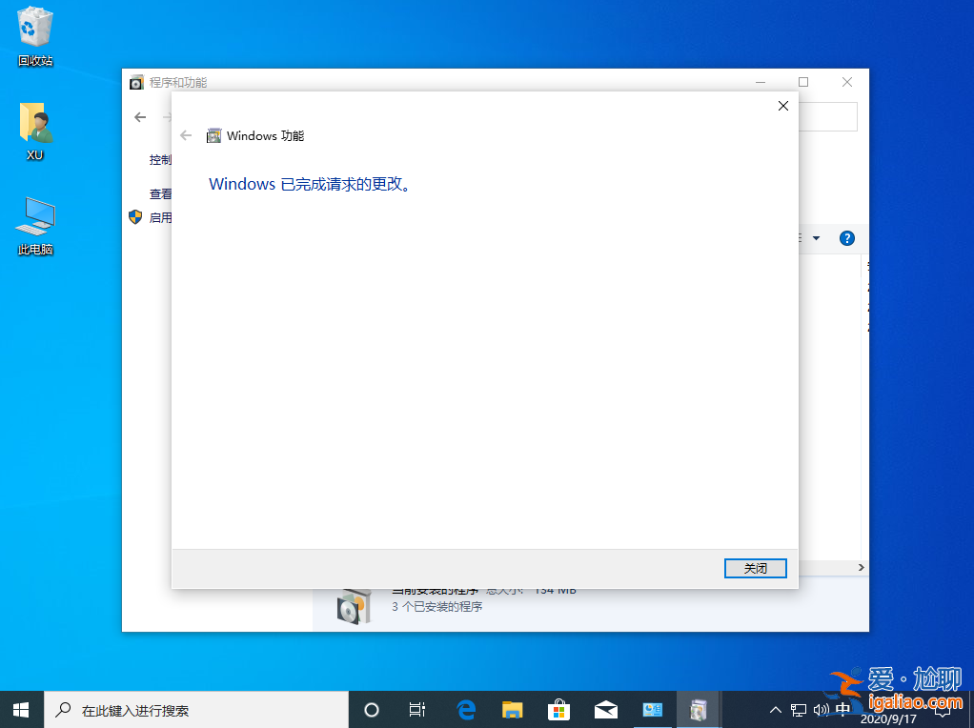Click the Task View icon on the taskbar
This screenshot has height=728, width=974.
(x=416, y=709)
